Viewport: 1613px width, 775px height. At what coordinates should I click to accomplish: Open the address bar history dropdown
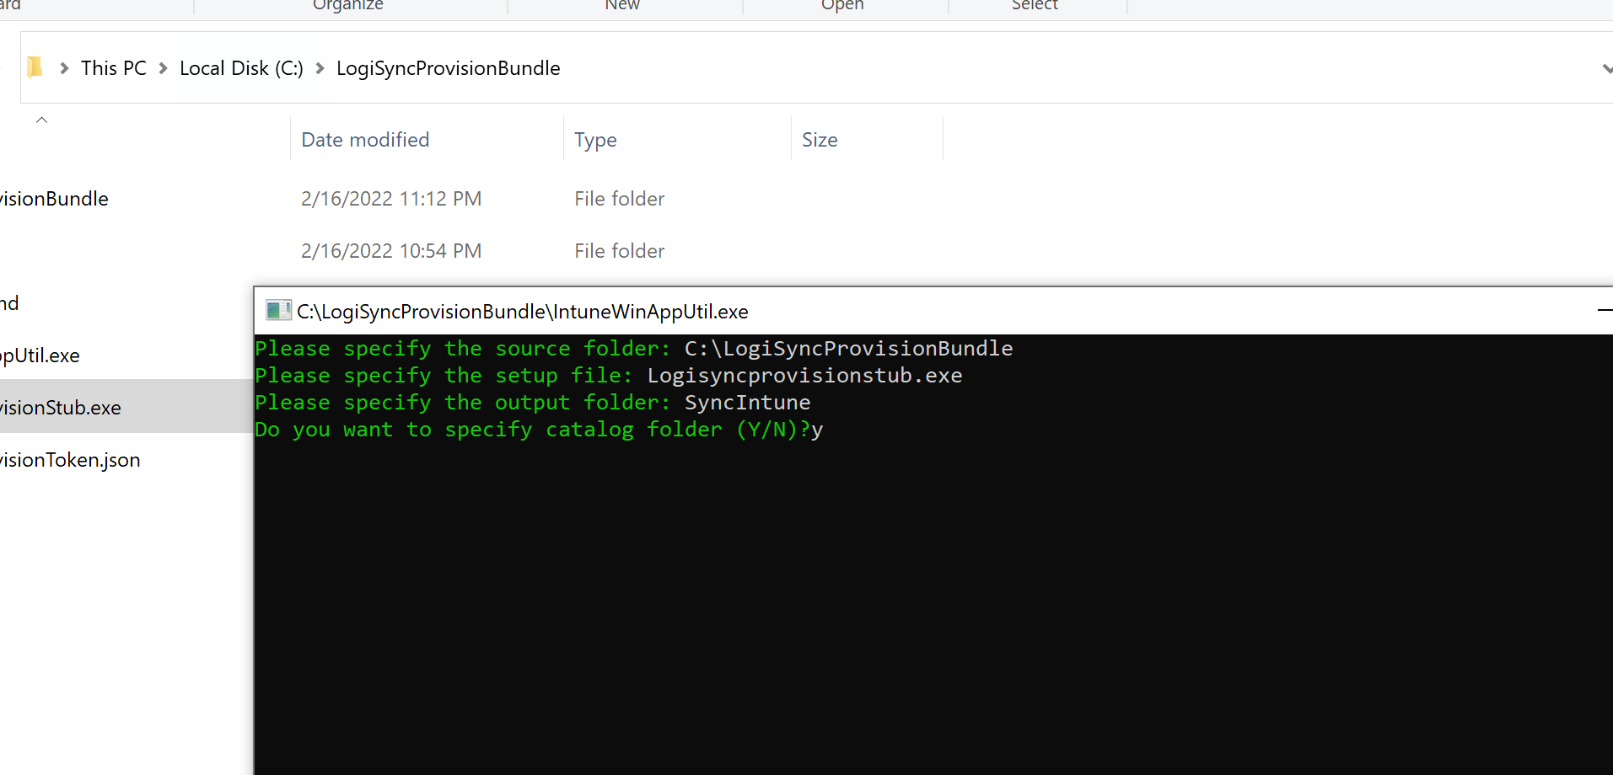1605,68
